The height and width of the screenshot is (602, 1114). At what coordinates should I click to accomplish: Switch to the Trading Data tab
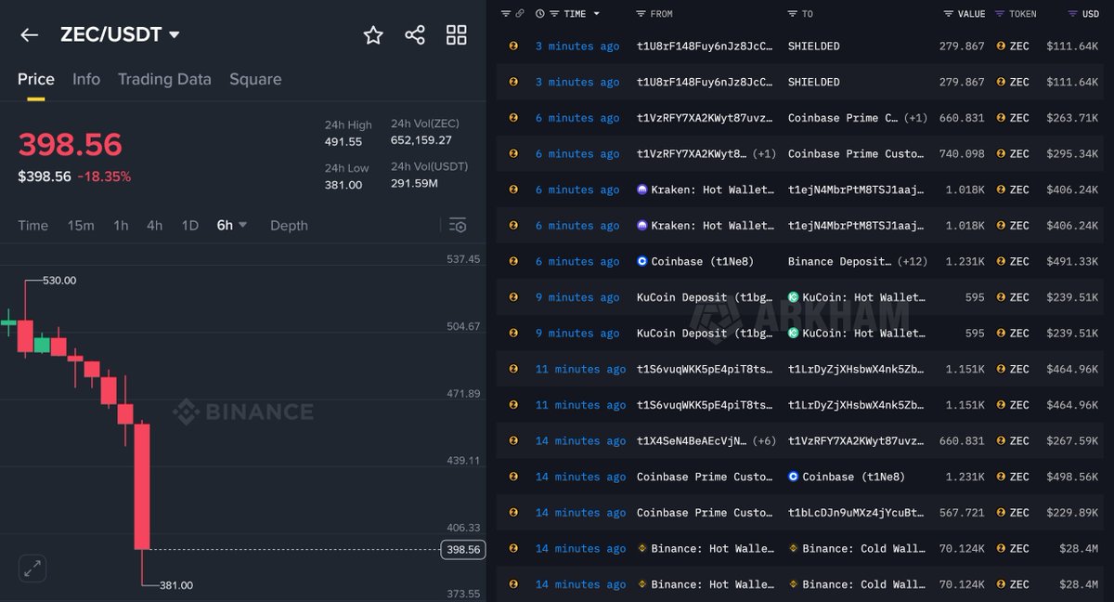164,79
